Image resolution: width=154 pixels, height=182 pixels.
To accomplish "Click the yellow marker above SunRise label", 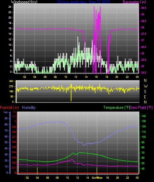I will tap(97, 171).
